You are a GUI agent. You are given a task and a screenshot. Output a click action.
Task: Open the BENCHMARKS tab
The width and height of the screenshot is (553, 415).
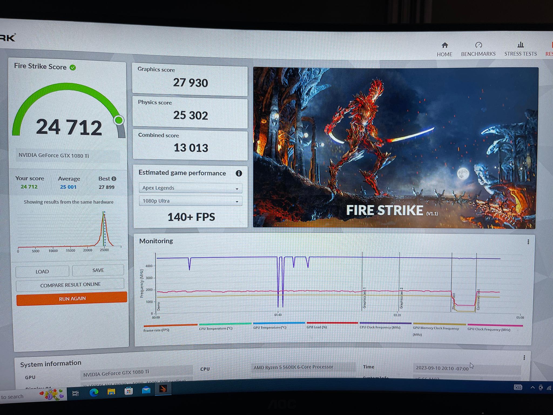[478, 49]
